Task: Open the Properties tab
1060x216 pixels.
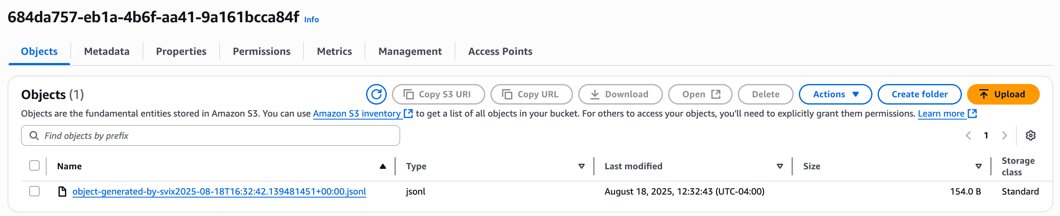Action: click(181, 51)
